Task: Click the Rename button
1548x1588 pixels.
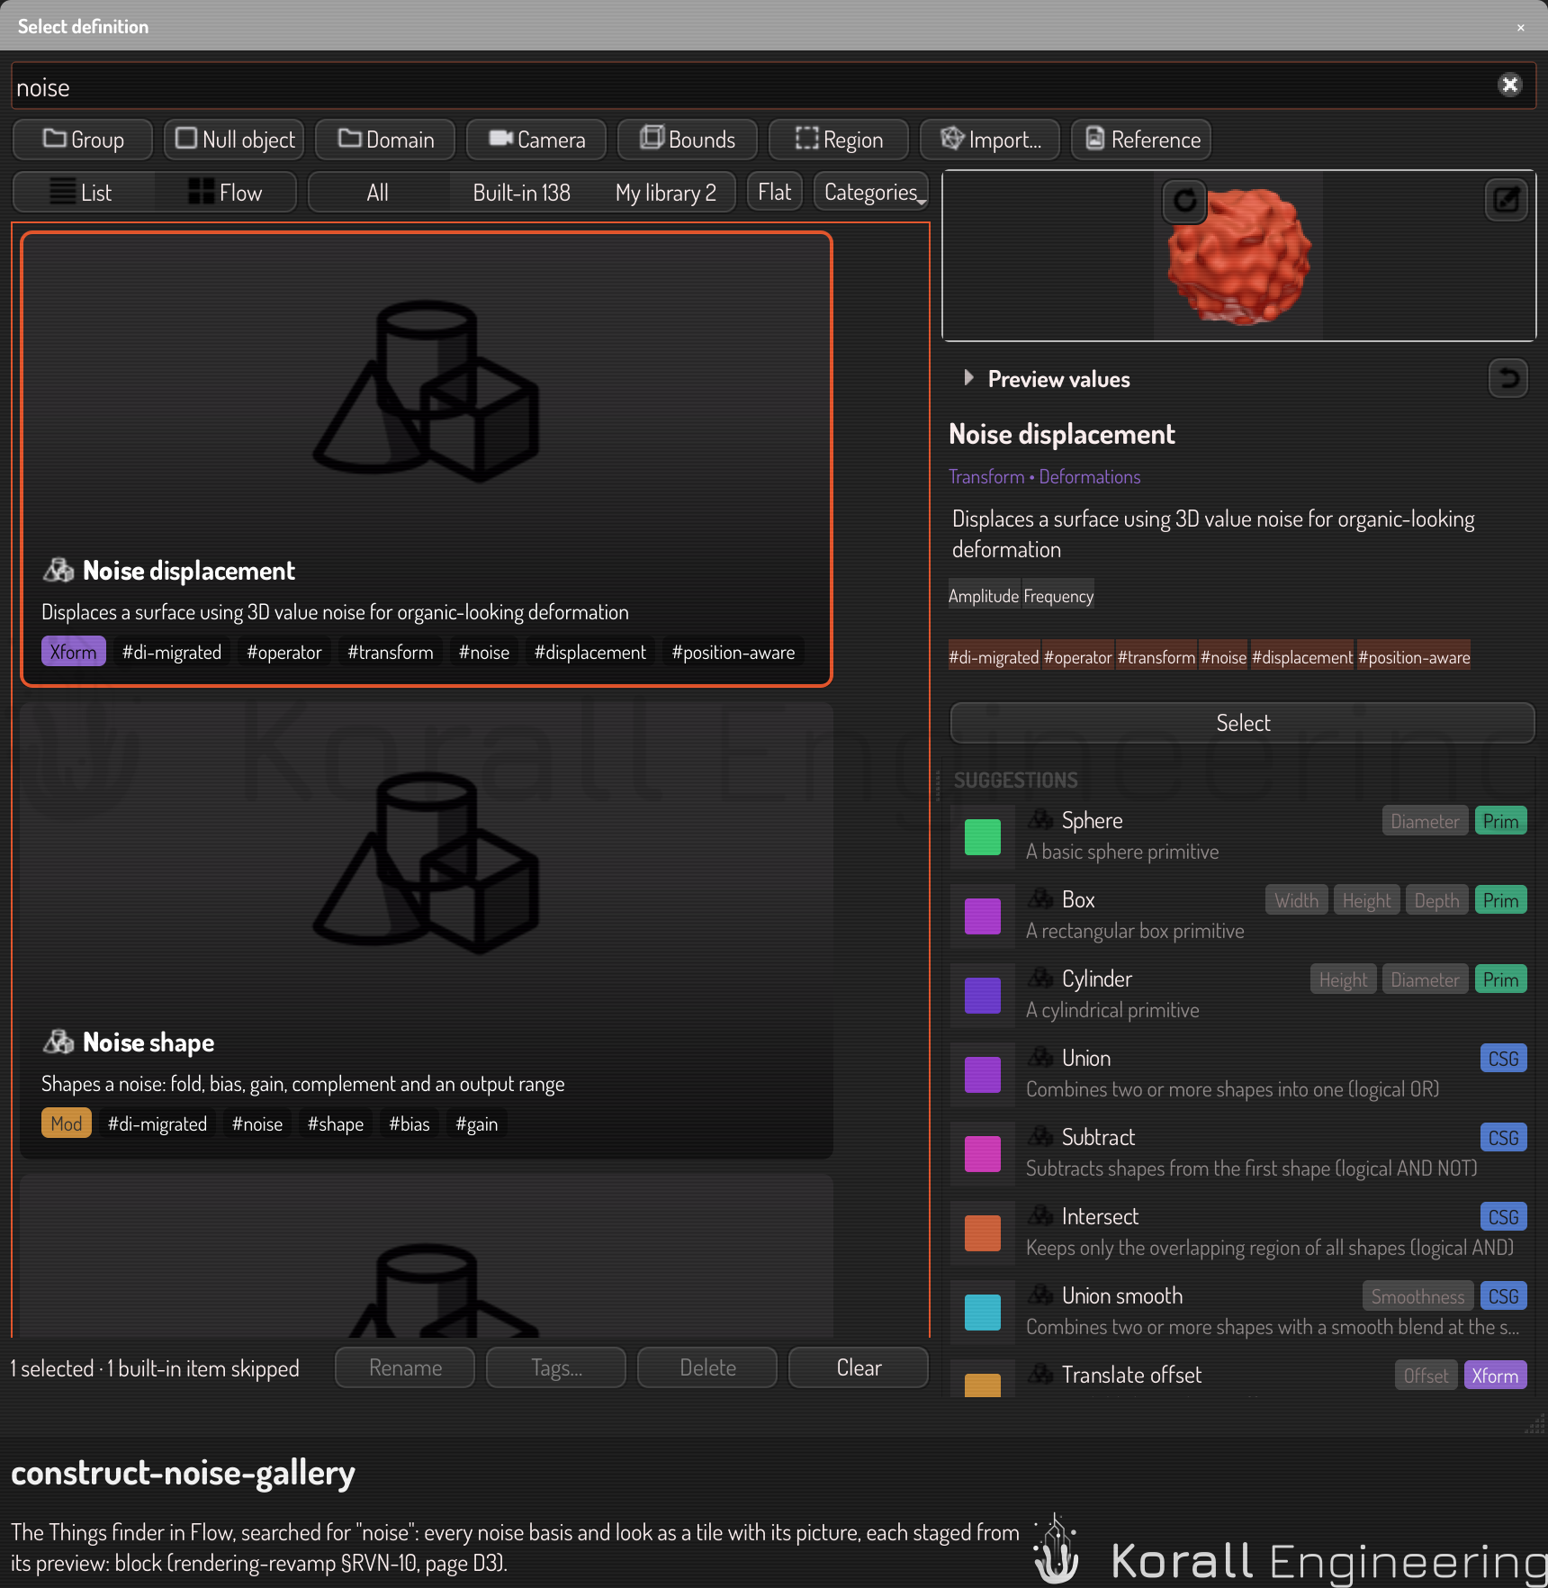Action: pos(405,1367)
